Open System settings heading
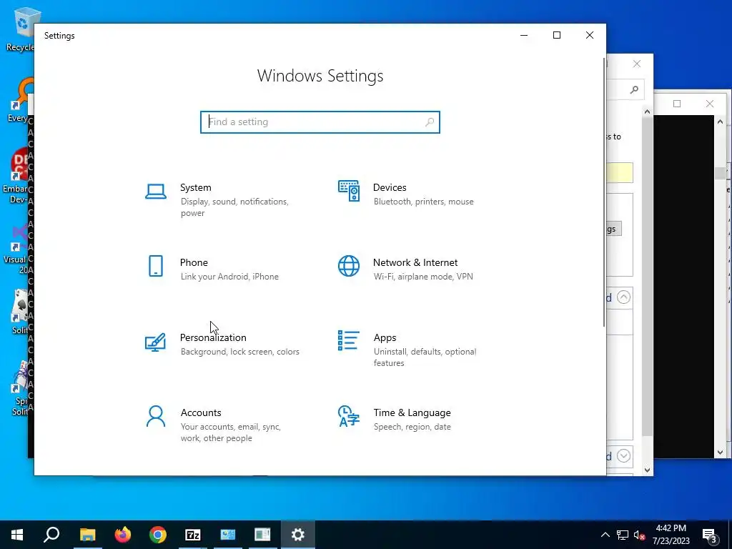The height and width of the screenshot is (549, 732). click(196, 187)
